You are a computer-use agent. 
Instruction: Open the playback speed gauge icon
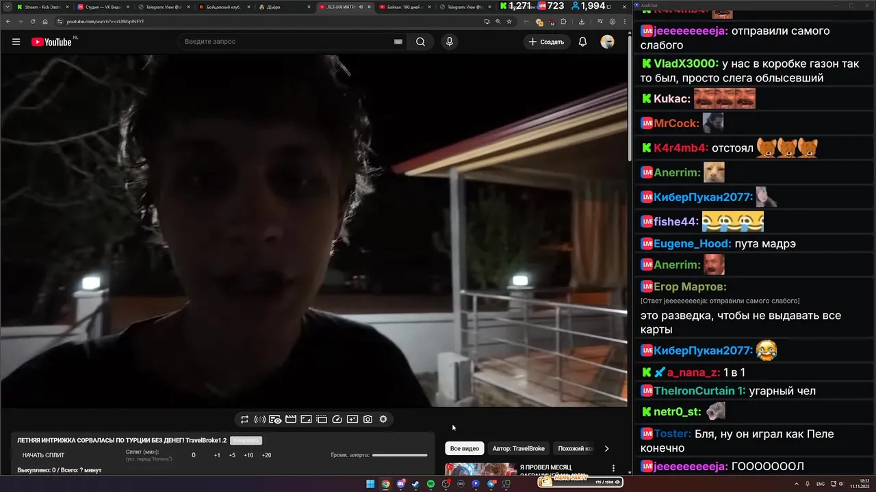pyautogui.click(x=337, y=420)
